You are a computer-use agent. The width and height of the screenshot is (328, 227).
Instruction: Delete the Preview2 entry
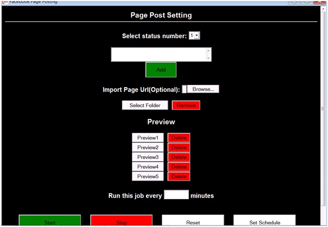click(179, 147)
